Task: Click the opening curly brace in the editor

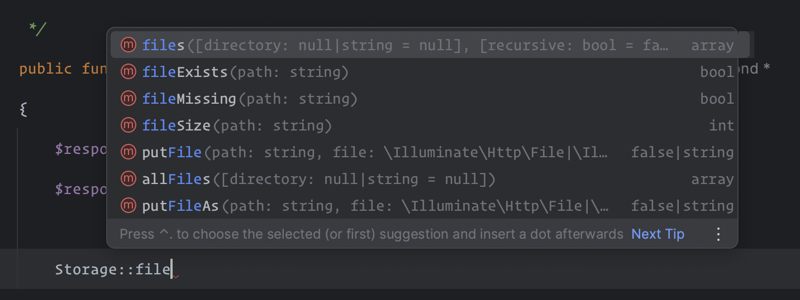Action: pos(23,109)
